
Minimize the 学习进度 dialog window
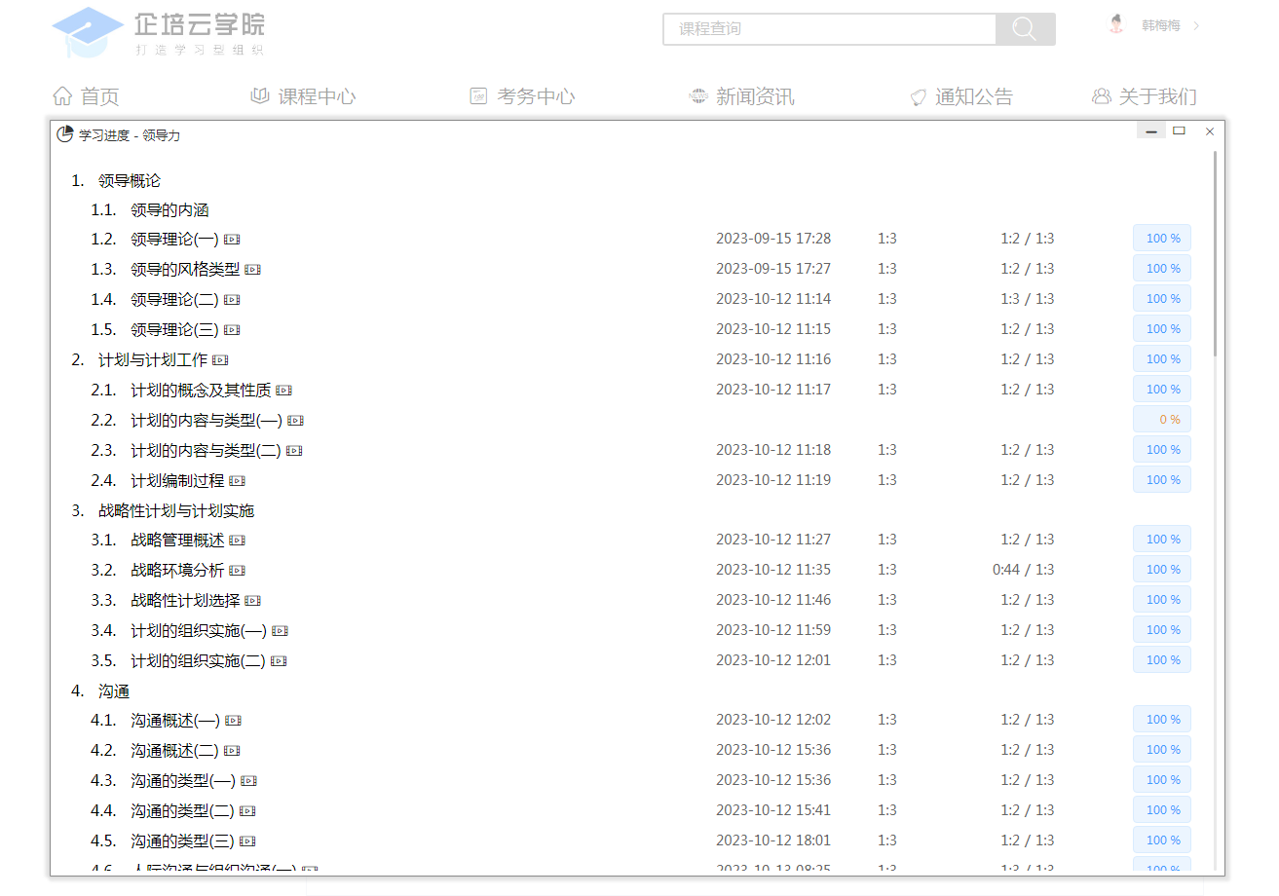(x=1150, y=131)
